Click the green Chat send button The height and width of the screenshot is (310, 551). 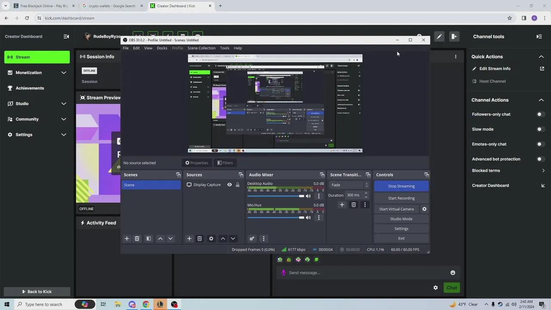tap(452, 288)
